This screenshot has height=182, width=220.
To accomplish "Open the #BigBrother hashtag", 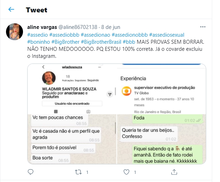I will (x=65, y=42).
